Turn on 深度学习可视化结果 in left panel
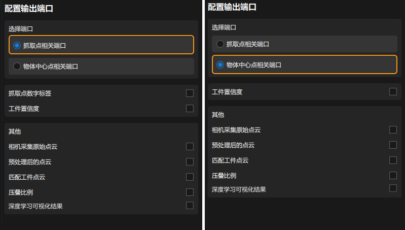The height and width of the screenshot is (230, 405). click(x=190, y=206)
